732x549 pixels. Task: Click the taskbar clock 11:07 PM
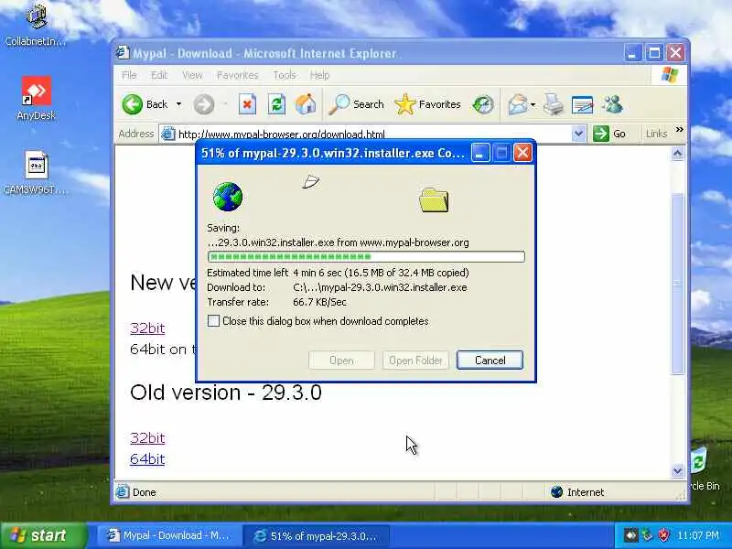point(698,535)
